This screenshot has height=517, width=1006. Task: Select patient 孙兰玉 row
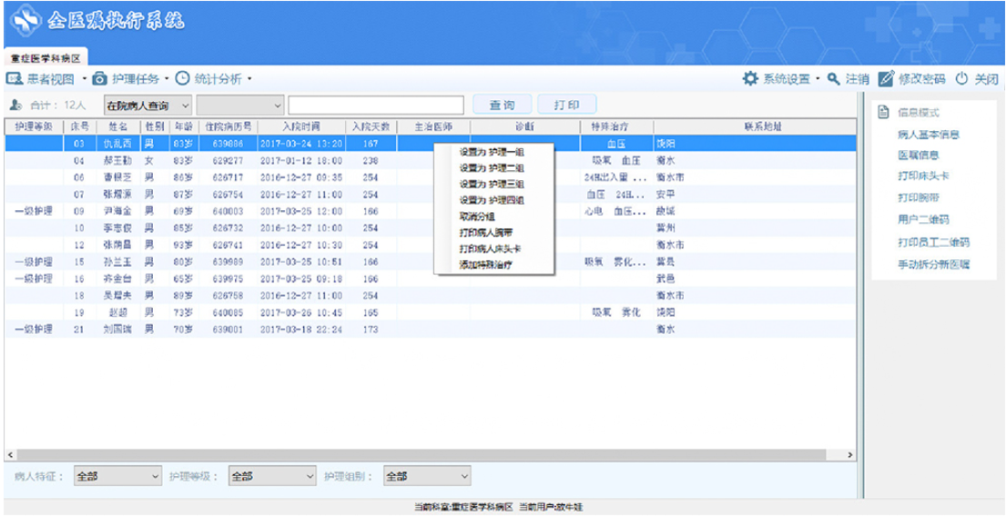coord(430,262)
